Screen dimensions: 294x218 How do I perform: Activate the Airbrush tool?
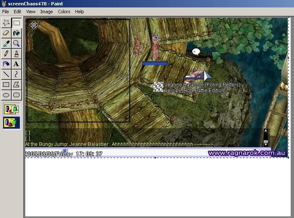[x=6, y=64]
